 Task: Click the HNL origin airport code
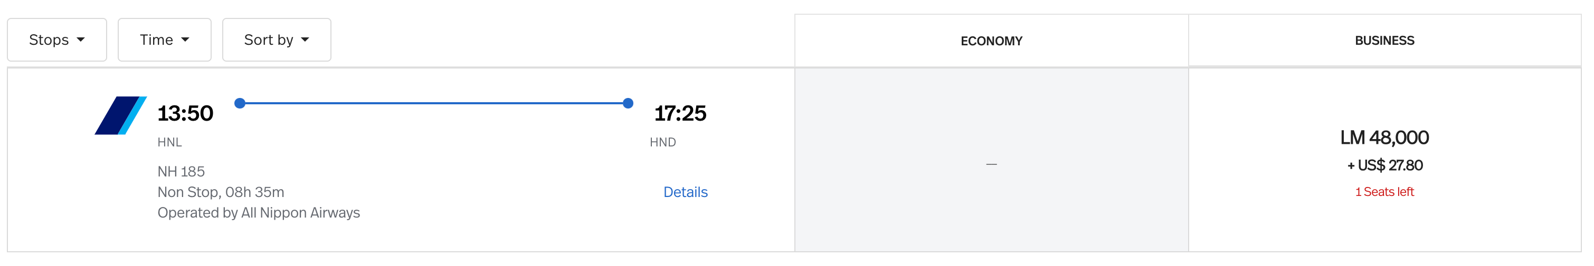169,143
